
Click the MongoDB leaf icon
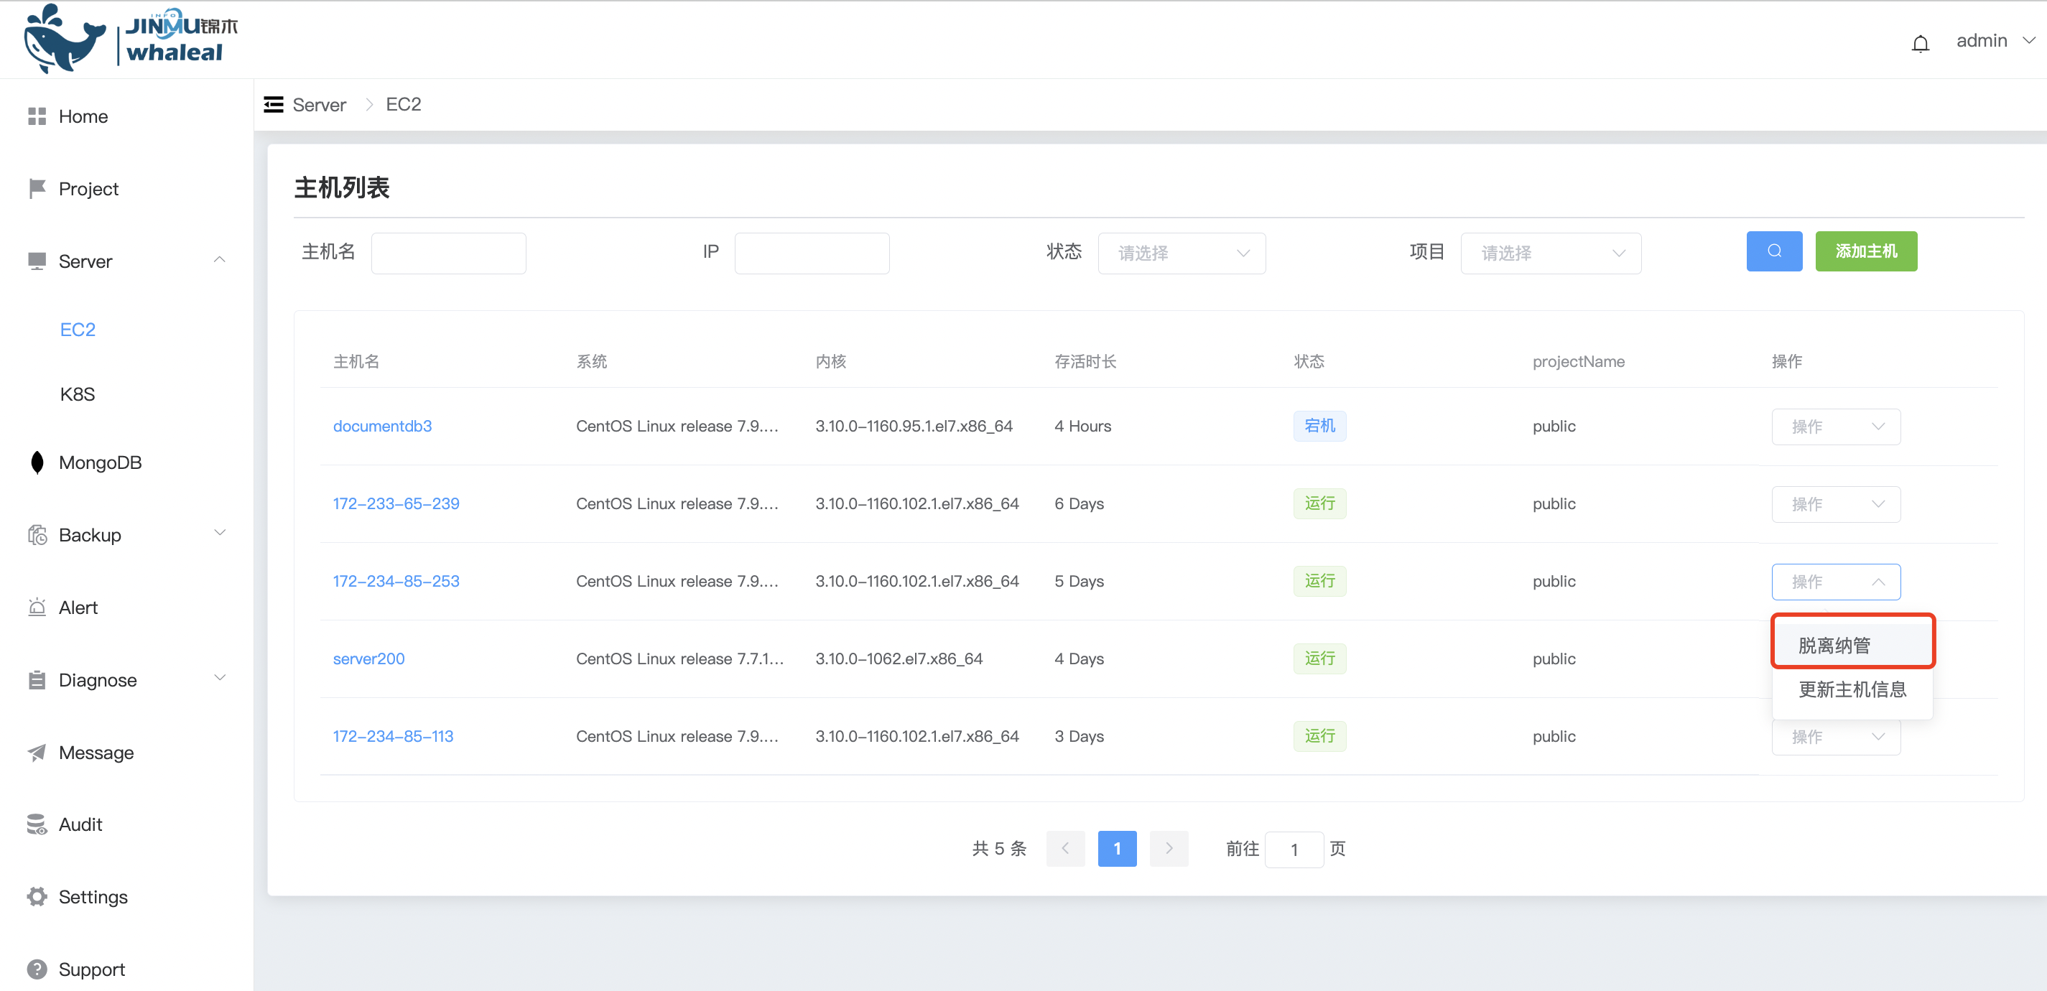[37, 462]
